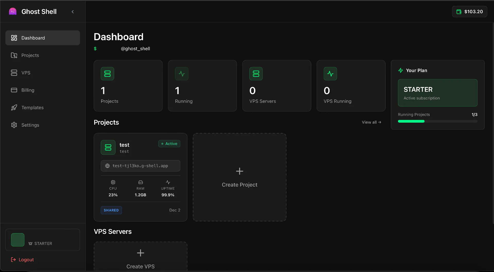Click the globe icon next to project domain
The width and height of the screenshot is (494, 272).
pyautogui.click(x=108, y=166)
